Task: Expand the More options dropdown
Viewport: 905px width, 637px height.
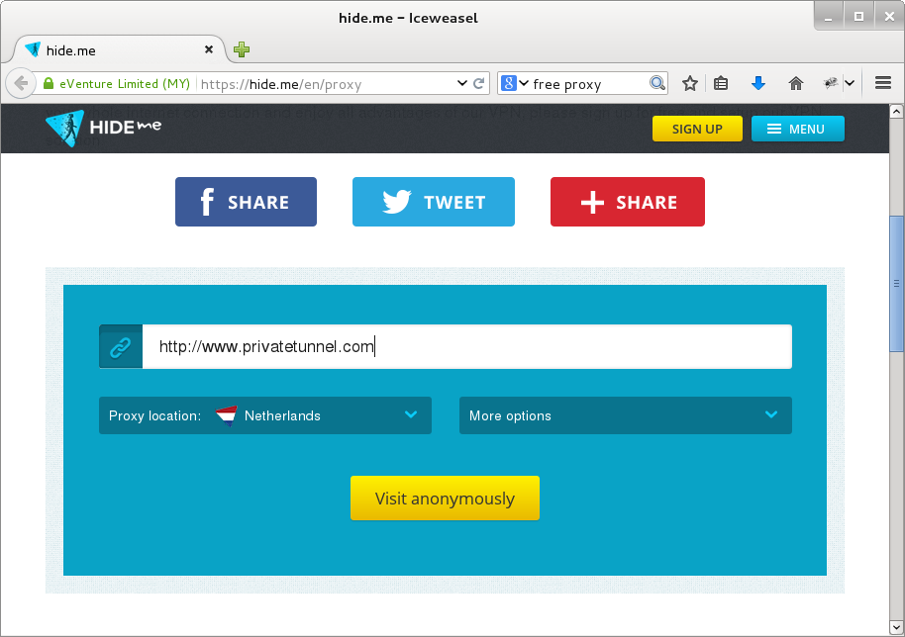Action: pos(626,415)
